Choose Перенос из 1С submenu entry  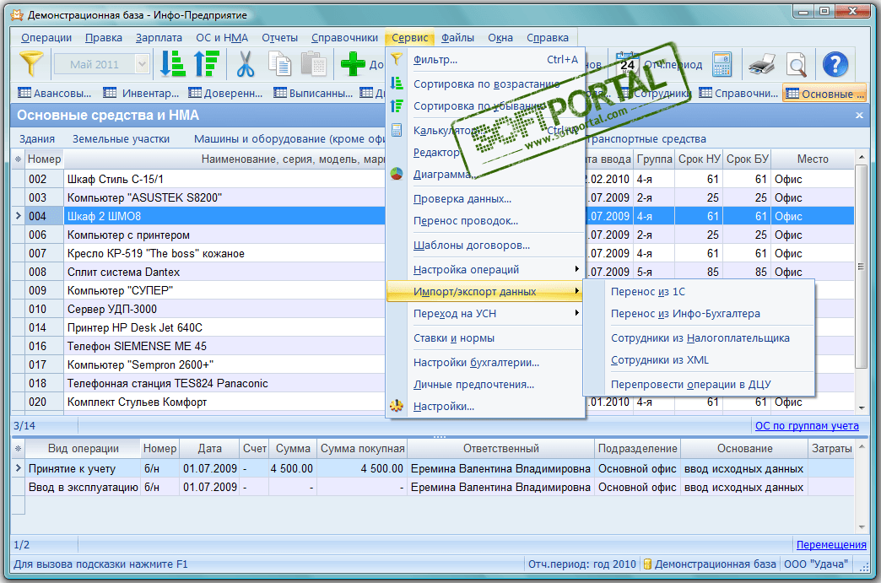[699, 292]
